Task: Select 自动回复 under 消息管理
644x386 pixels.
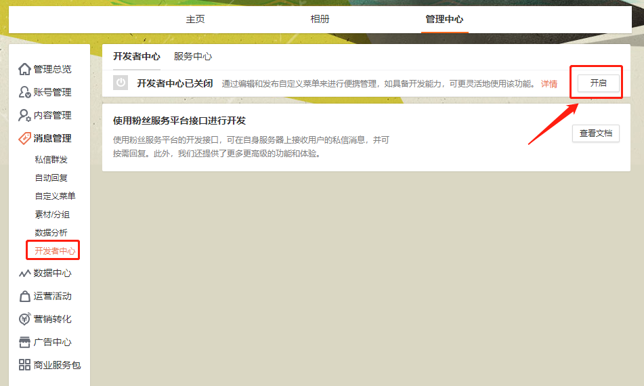Action: pos(51,178)
